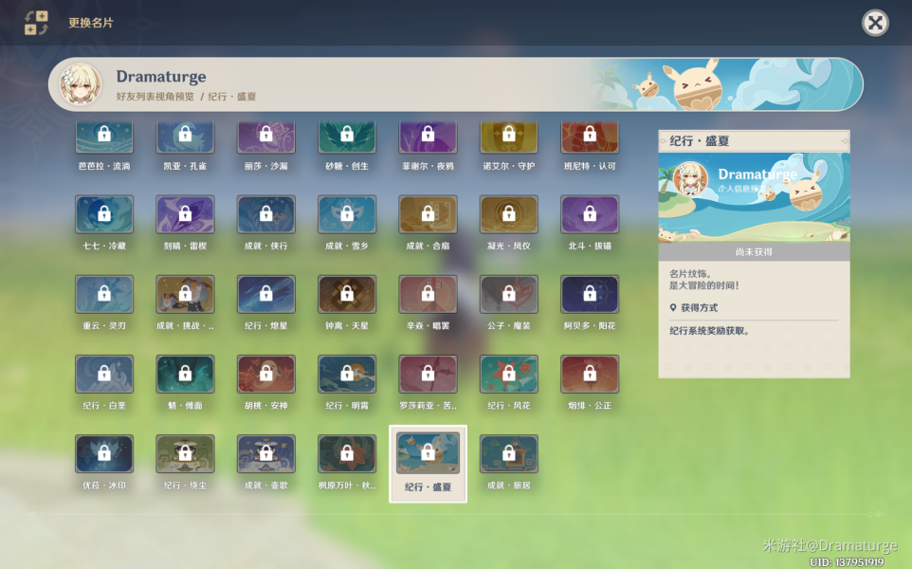Choose the 钟离·天星 namecard icon

point(347,294)
